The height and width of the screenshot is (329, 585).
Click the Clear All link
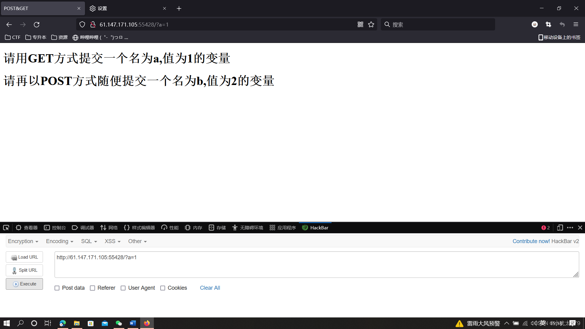click(x=210, y=288)
